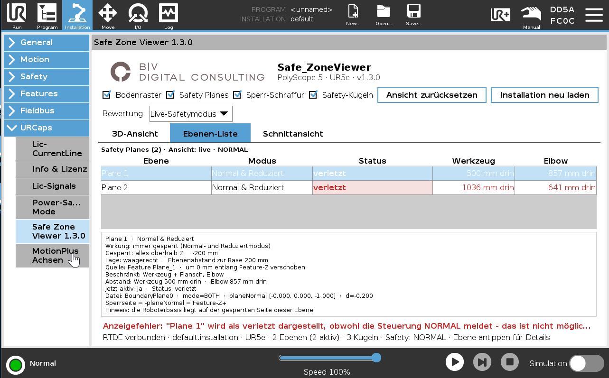Switch to 3D-Ansicht tab
Screen dimensions: 609x378
[135, 134]
